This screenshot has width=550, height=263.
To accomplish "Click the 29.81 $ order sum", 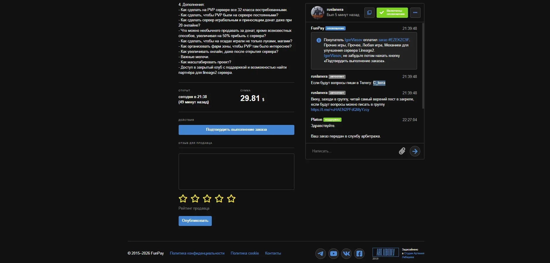I will click(252, 98).
